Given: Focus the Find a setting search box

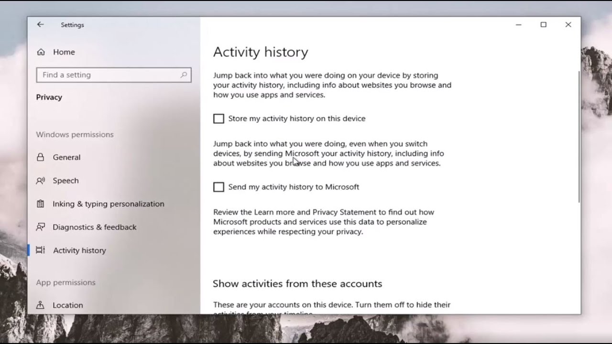Looking at the screenshot, I should (114, 75).
